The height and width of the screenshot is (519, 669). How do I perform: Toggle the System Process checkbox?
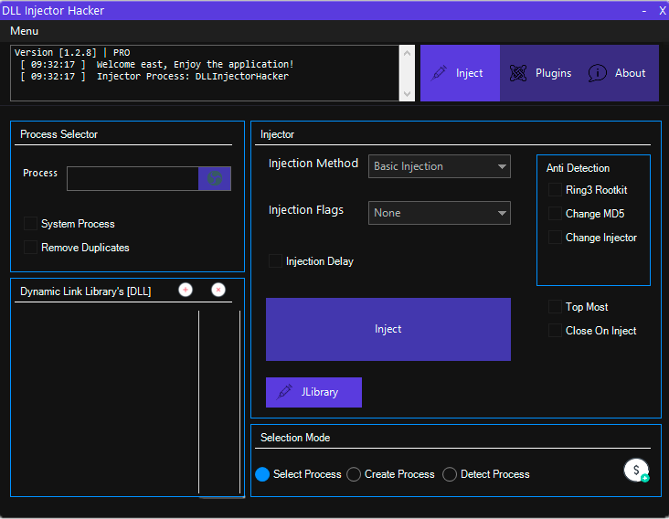[31, 224]
